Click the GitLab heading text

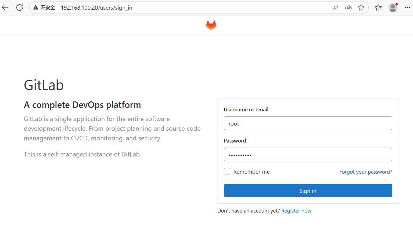[44, 85]
